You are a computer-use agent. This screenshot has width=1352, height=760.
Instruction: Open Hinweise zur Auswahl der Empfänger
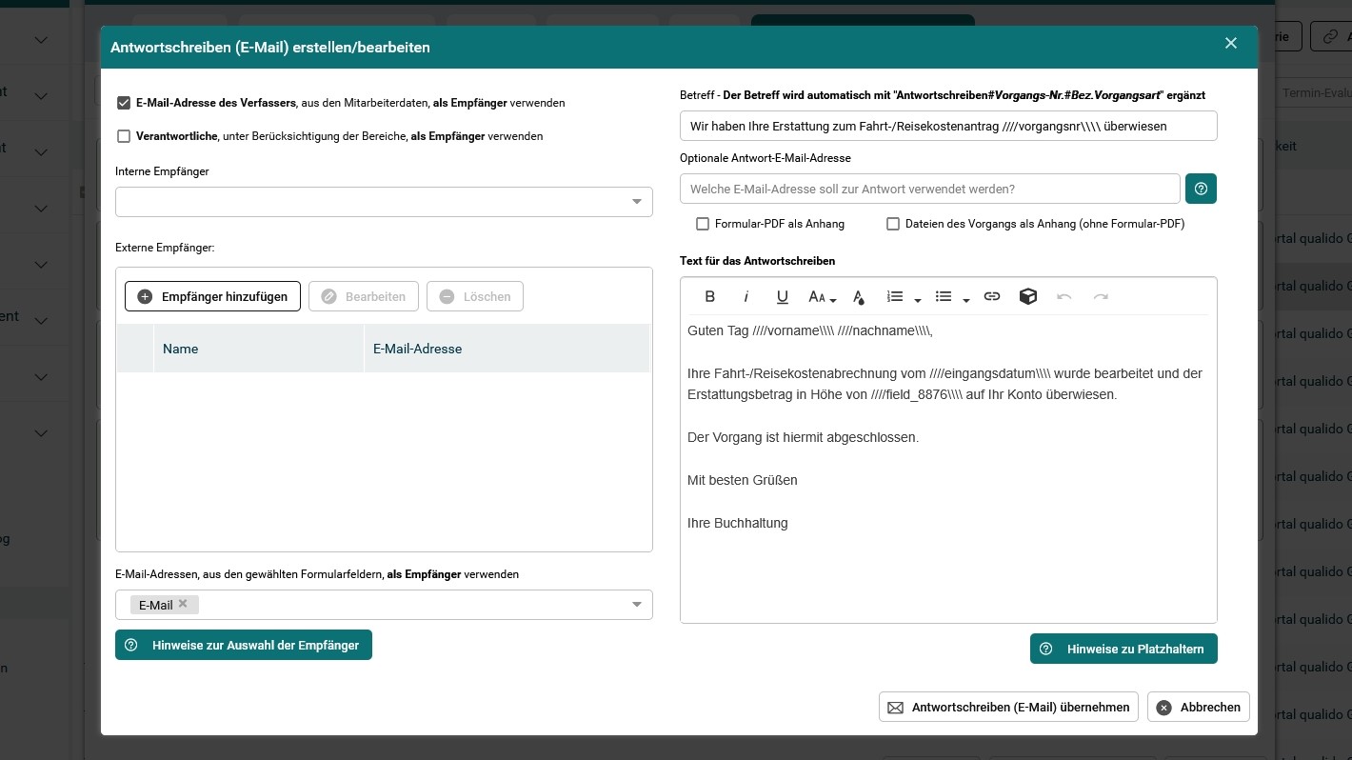244,645
